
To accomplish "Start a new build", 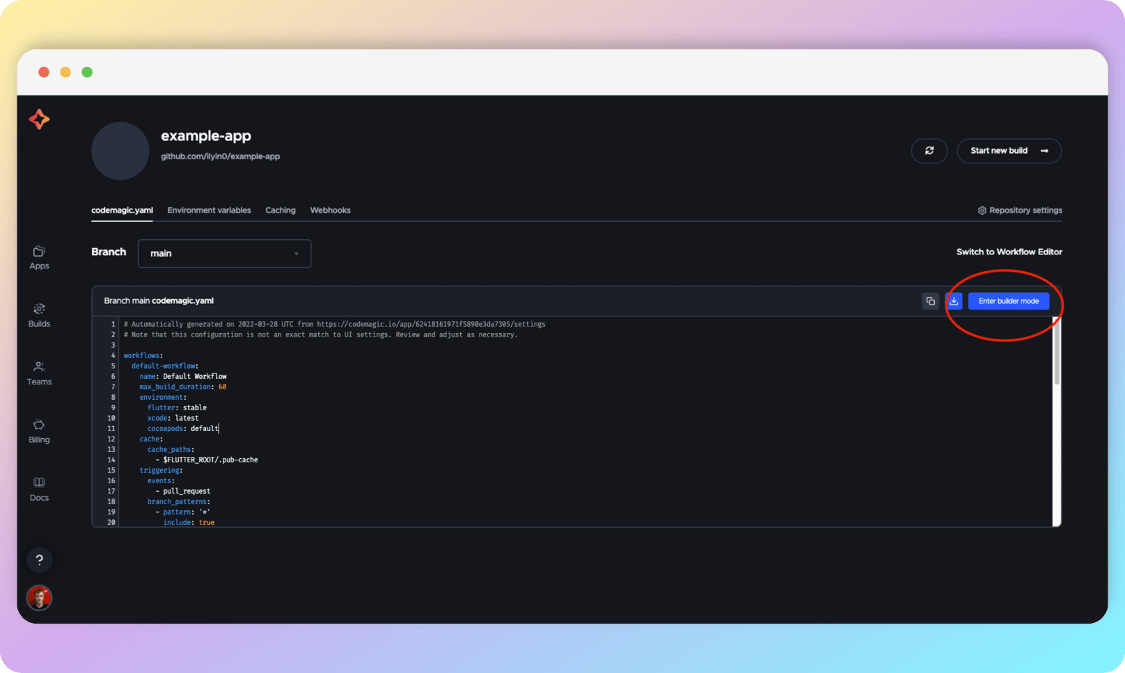I will pos(1009,150).
